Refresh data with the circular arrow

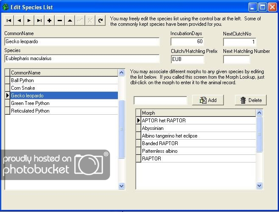(100, 20)
